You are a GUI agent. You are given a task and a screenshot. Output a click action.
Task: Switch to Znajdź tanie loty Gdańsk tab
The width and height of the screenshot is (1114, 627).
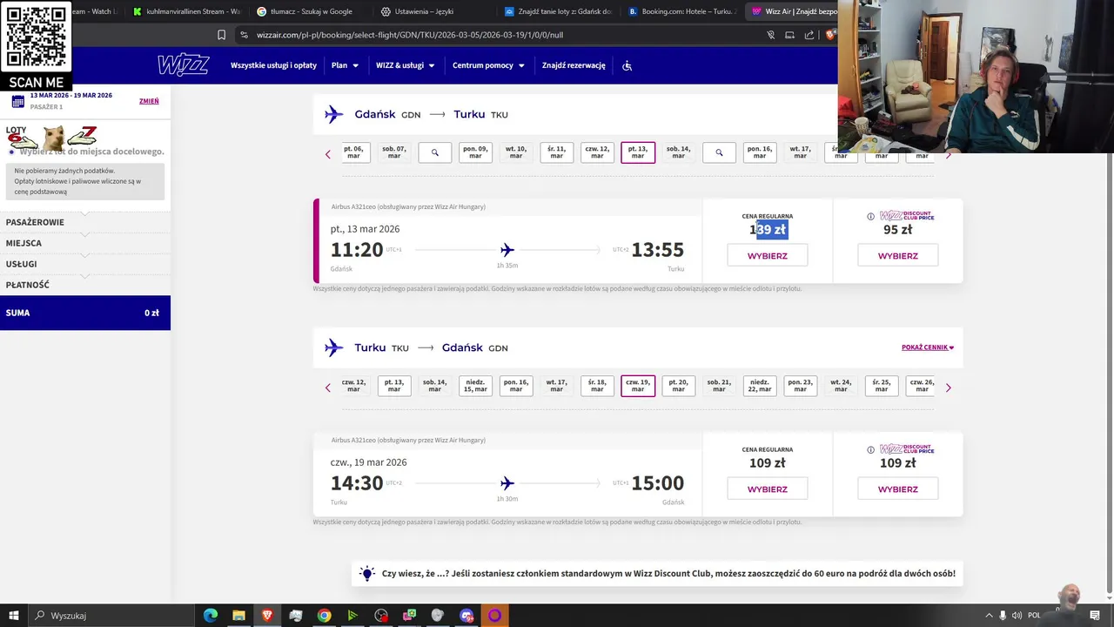(557, 11)
